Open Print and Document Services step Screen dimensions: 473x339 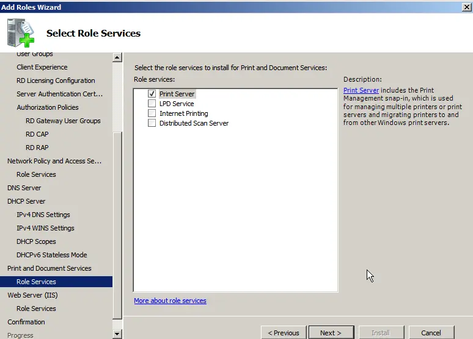click(49, 268)
